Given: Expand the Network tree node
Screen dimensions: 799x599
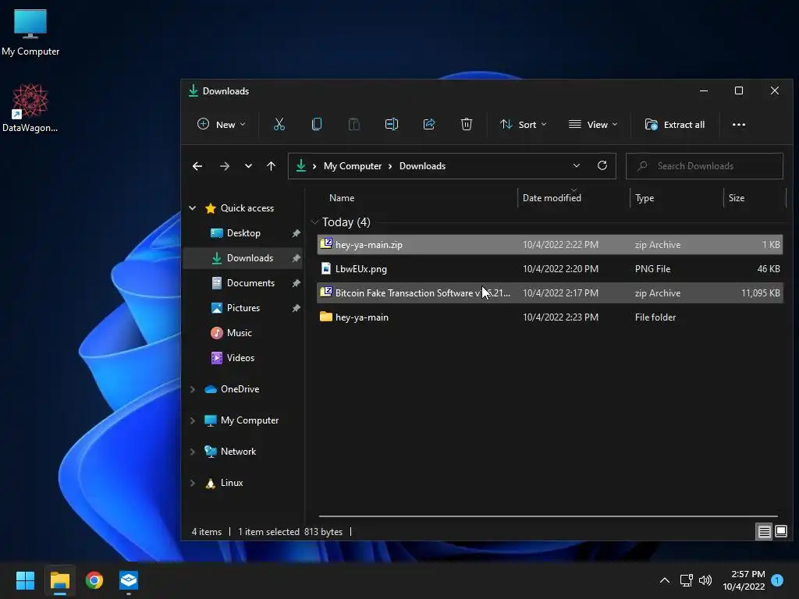Looking at the screenshot, I should [x=193, y=452].
